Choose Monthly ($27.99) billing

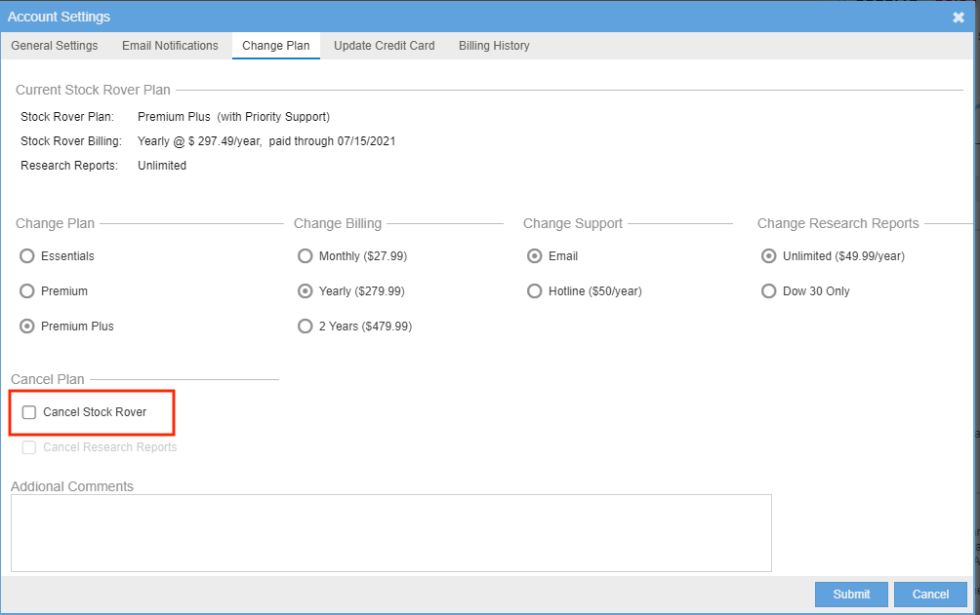click(x=306, y=256)
